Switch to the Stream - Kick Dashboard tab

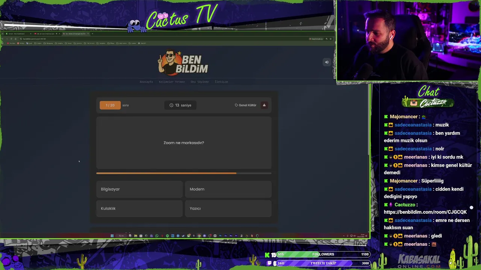[x=19, y=34]
